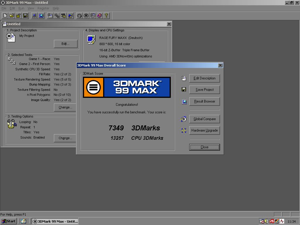Click the 3DMark logo toolbar icon
This screenshot has height=225, width=300.
(x=86, y=16)
